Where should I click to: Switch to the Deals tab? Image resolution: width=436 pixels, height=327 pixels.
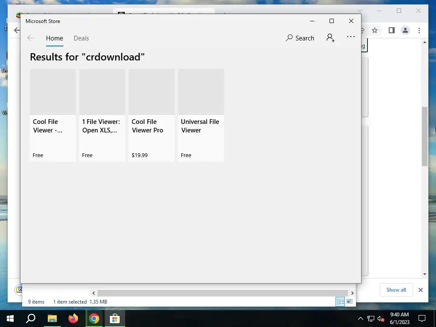tap(81, 38)
